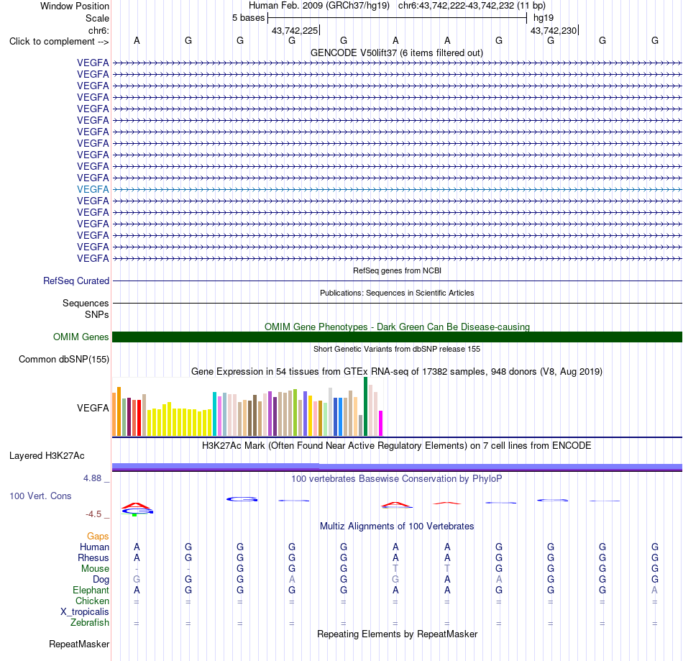Click the magenta bar ending the GTEx chart
This screenshot has height=661, width=683.
pos(381,423)
